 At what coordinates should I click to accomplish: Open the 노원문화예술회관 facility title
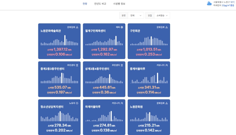pos(51,31)
